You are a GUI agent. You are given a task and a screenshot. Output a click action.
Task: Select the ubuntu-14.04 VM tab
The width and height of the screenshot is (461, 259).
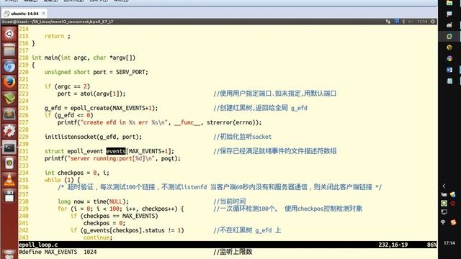coord(24,14)
